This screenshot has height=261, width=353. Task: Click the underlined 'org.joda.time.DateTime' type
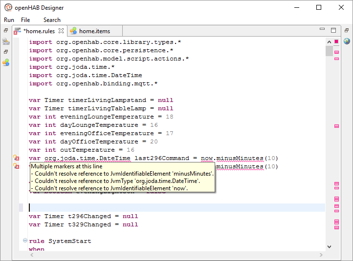point(88,159)
